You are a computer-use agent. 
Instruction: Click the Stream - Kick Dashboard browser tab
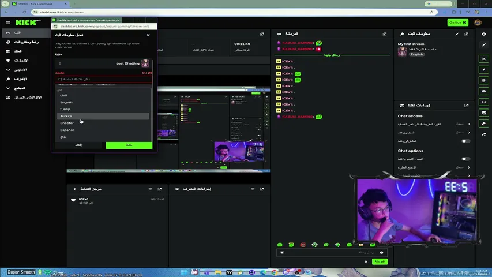pos(39,4)
